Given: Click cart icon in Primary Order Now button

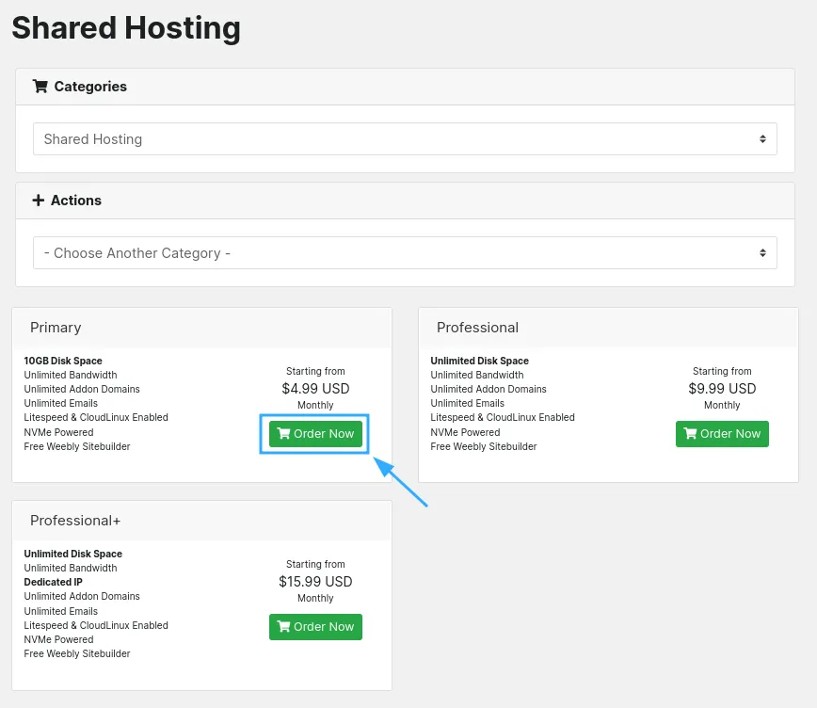Looking at the screenshot, I should [x=283, y=433].
